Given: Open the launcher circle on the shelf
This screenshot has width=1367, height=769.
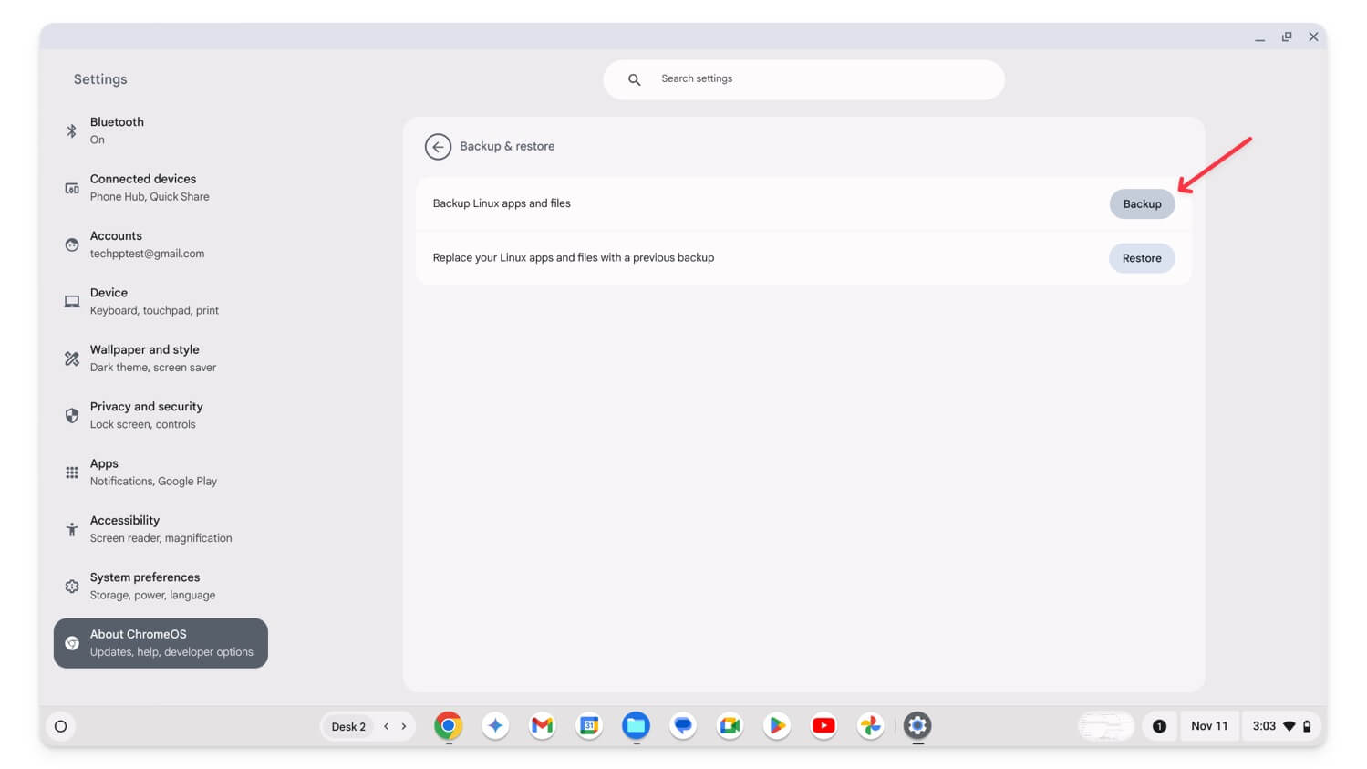Looking at the screenshot, I should point(61,726).
